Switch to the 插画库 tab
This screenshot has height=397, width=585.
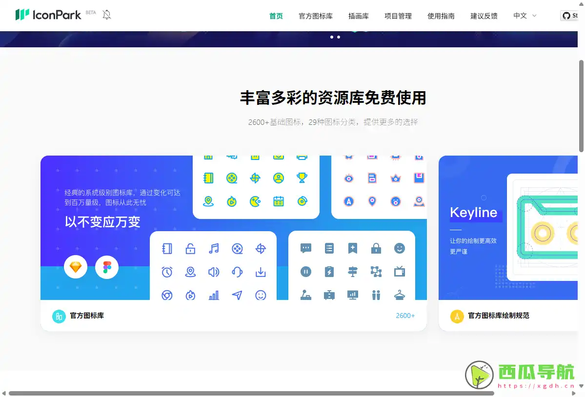pyautogui.click(x=358, y=16)
